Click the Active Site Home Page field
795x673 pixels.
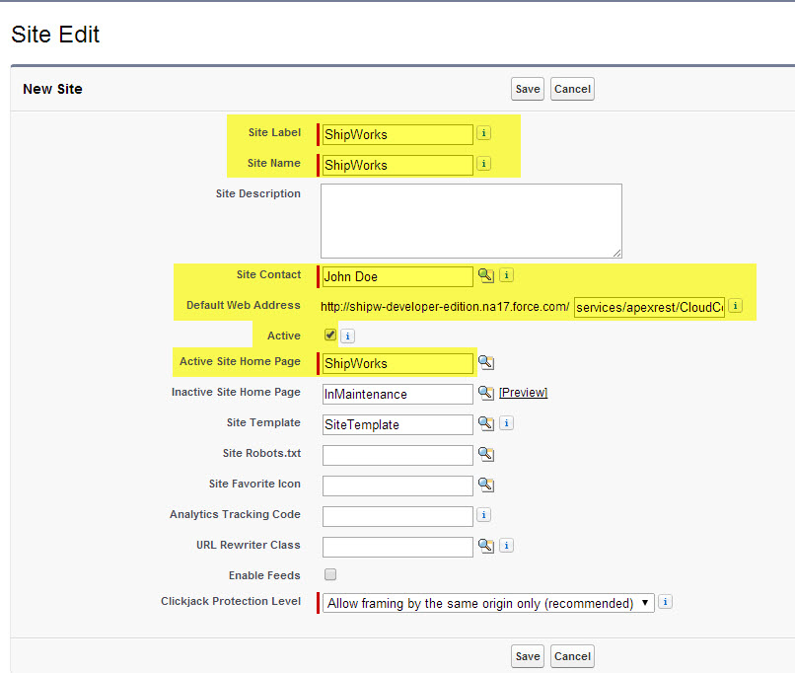(397, 363)
